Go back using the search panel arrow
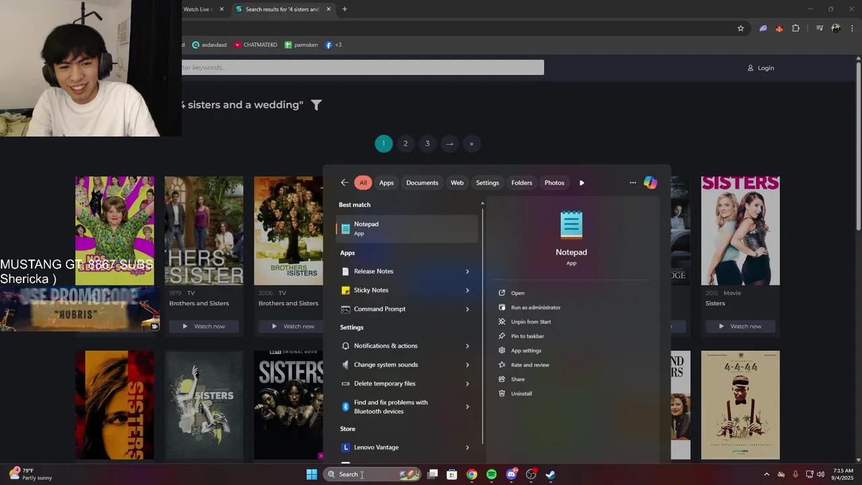The height and width of the screenshot is (485, 862). click(344, 183)
